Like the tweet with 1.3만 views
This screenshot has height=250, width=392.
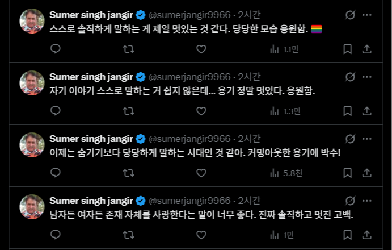(x=201, y=111)
